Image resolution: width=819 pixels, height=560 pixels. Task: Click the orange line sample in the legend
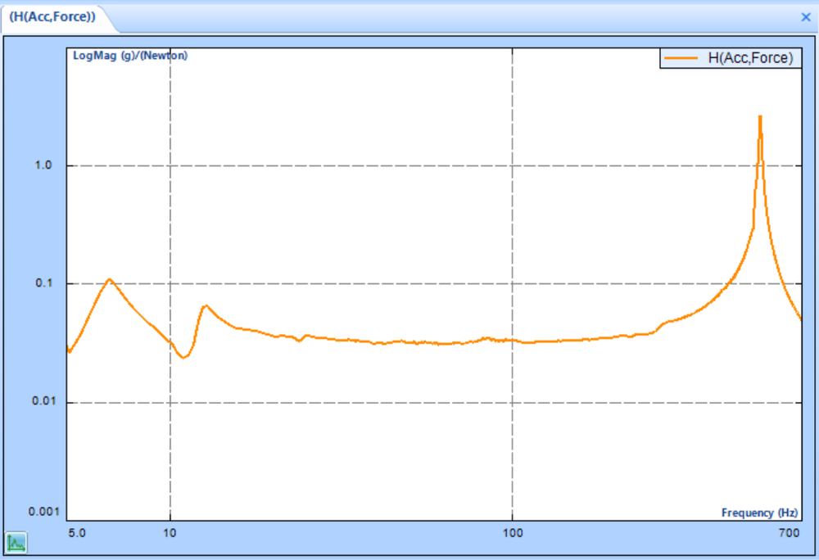click(681, 58)
